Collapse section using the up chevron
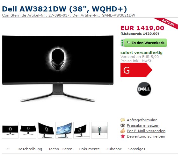This screenshot has width=182, height=157. point(8,148)
